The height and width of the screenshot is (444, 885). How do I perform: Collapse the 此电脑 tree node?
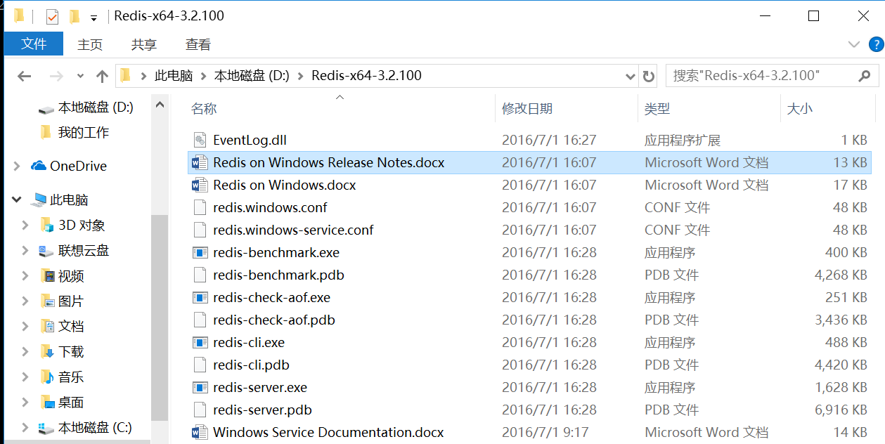click(17, 200)
